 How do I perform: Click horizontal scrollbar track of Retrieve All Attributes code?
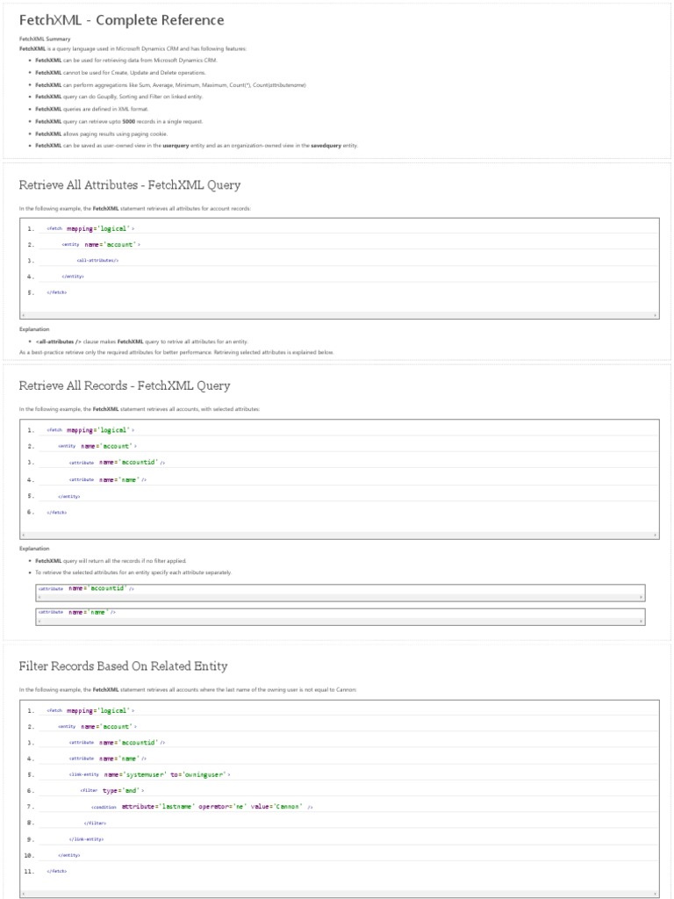coord(339,314)
